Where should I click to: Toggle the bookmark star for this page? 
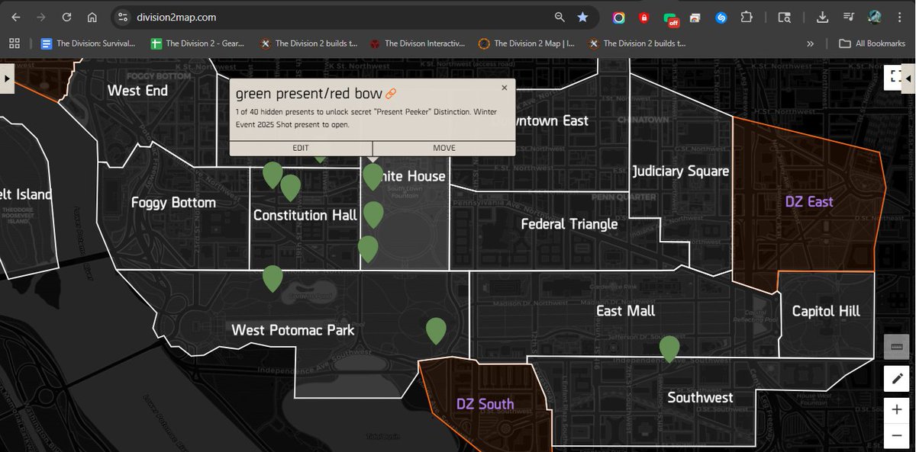[x=582, y=17]
